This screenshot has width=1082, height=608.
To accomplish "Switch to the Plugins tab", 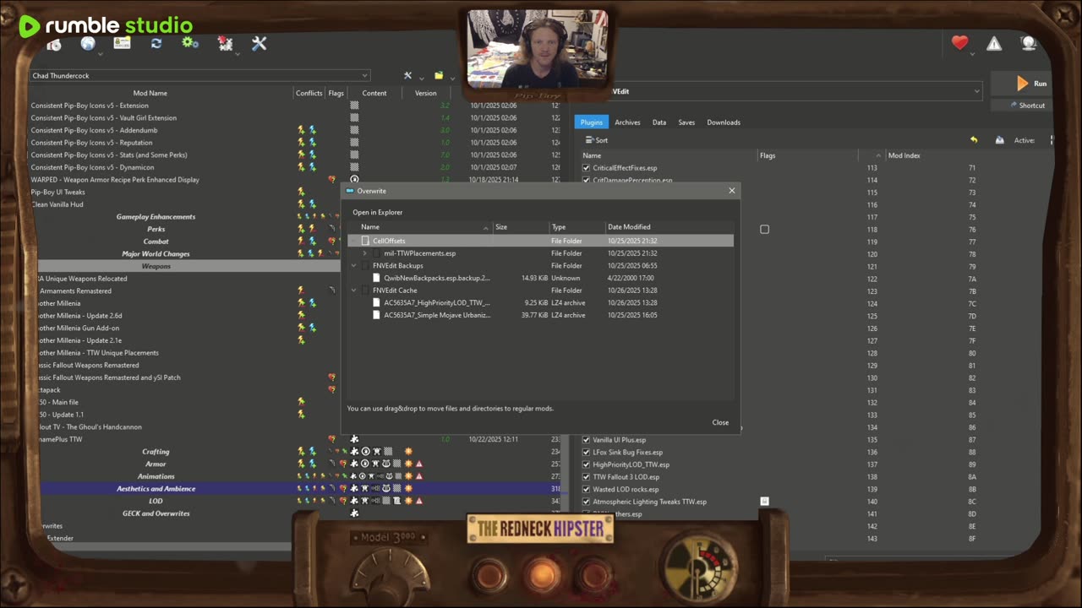I will pos(591,122).
